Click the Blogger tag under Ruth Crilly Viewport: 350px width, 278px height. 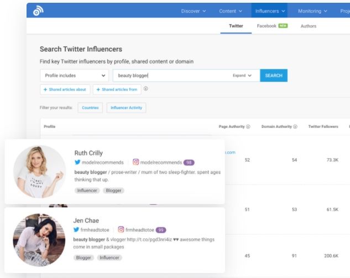coord(113,190)
